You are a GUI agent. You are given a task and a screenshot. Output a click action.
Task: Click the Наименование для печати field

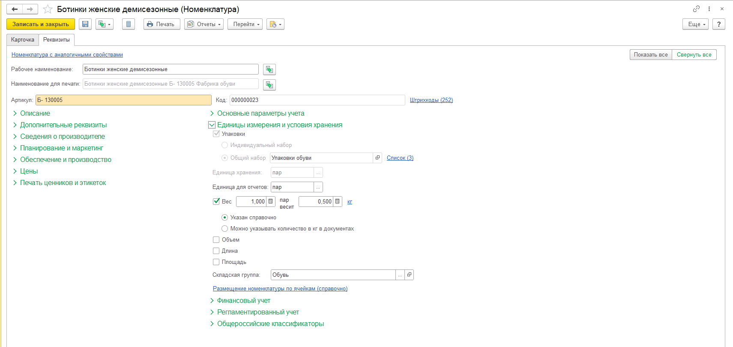point(171,84)
